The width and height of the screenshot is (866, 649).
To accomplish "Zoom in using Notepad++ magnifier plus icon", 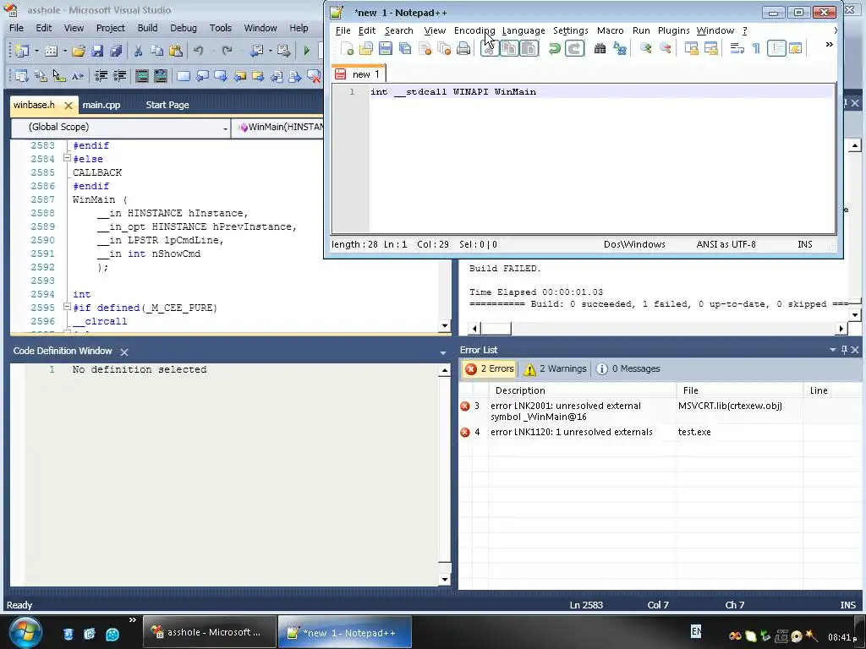I will [645, 49].
